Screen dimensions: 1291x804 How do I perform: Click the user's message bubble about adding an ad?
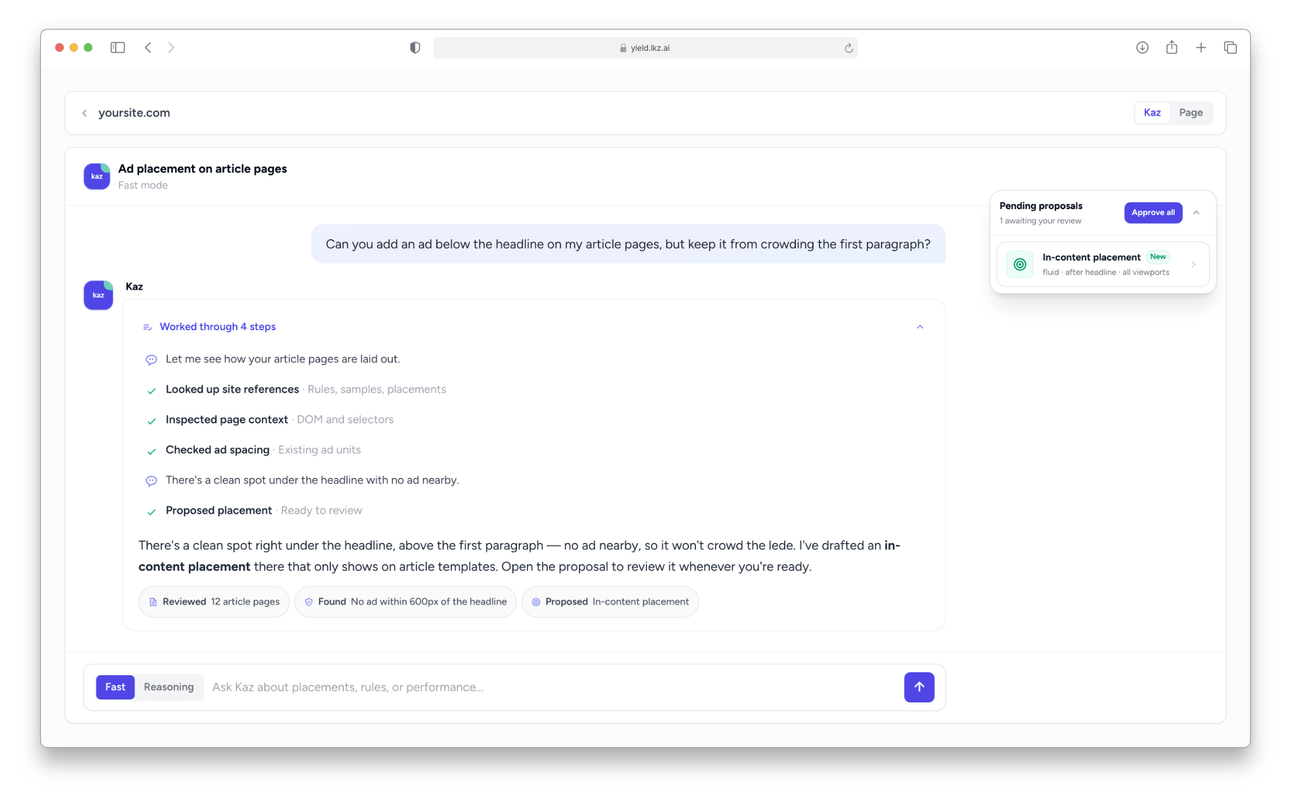628,244
